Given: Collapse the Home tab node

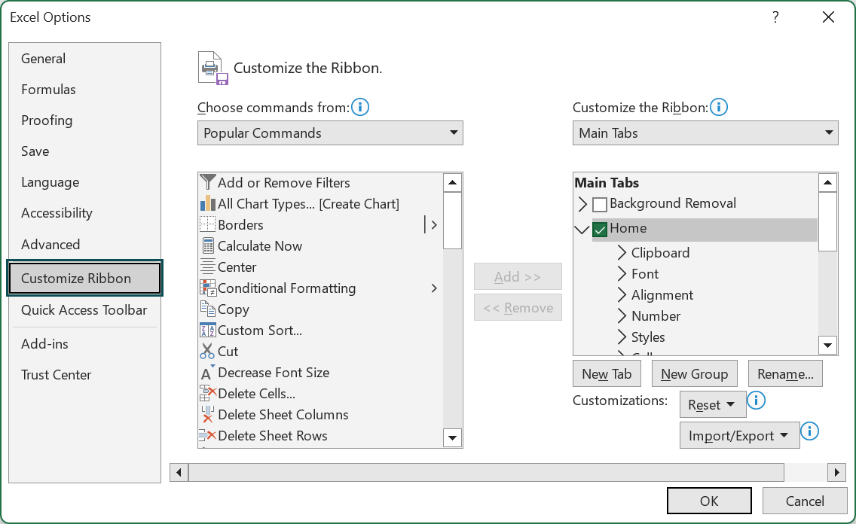Looking at the screenshot, I should pos(582,230).
